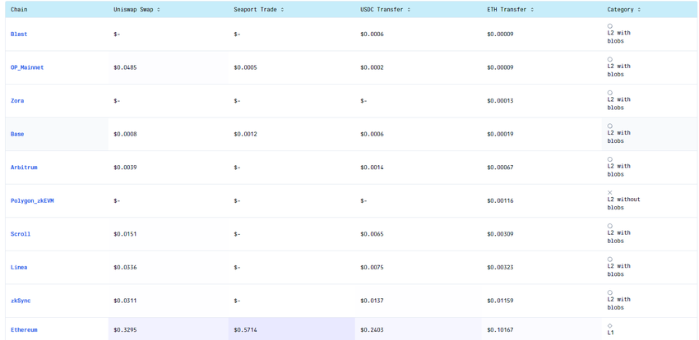Click the circle icon in Zora row
The width and height of the screenshot is (699, 340).
(610, 93)
